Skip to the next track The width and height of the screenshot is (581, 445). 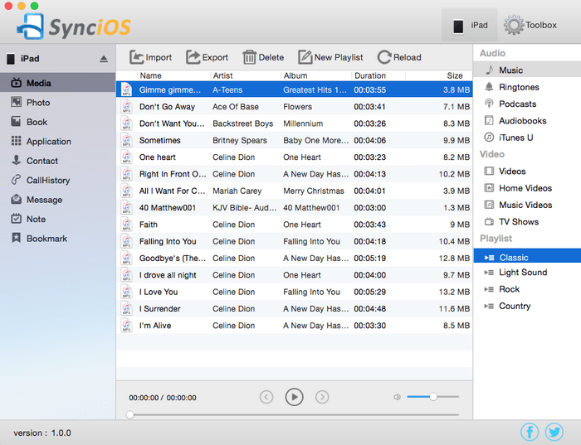[x=322, y=397]
